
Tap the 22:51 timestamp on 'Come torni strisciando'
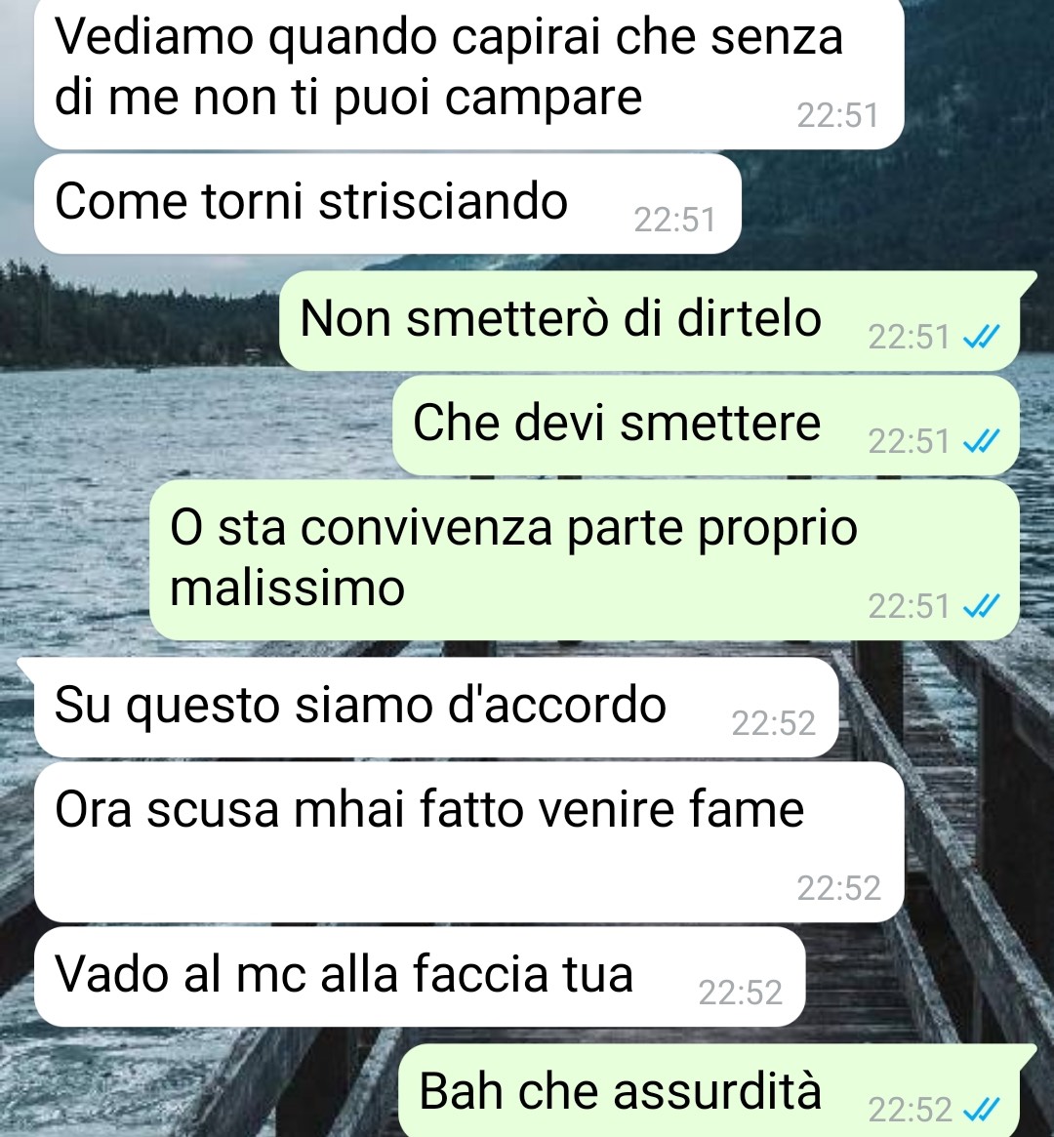pos(675,220)
